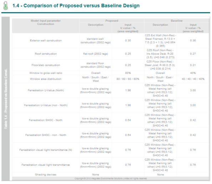Click the 'Shading devices' row label

tap(46, 174)
